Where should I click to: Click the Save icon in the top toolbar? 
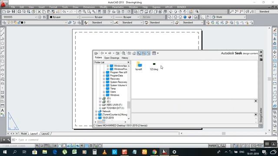[13, 12]
